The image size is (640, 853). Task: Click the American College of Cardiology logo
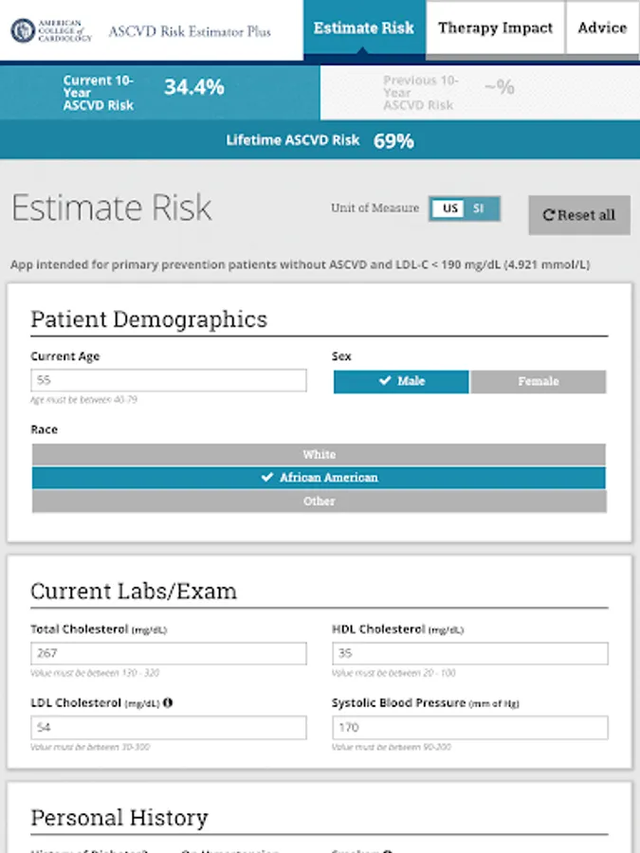click(x=52, y=30)
